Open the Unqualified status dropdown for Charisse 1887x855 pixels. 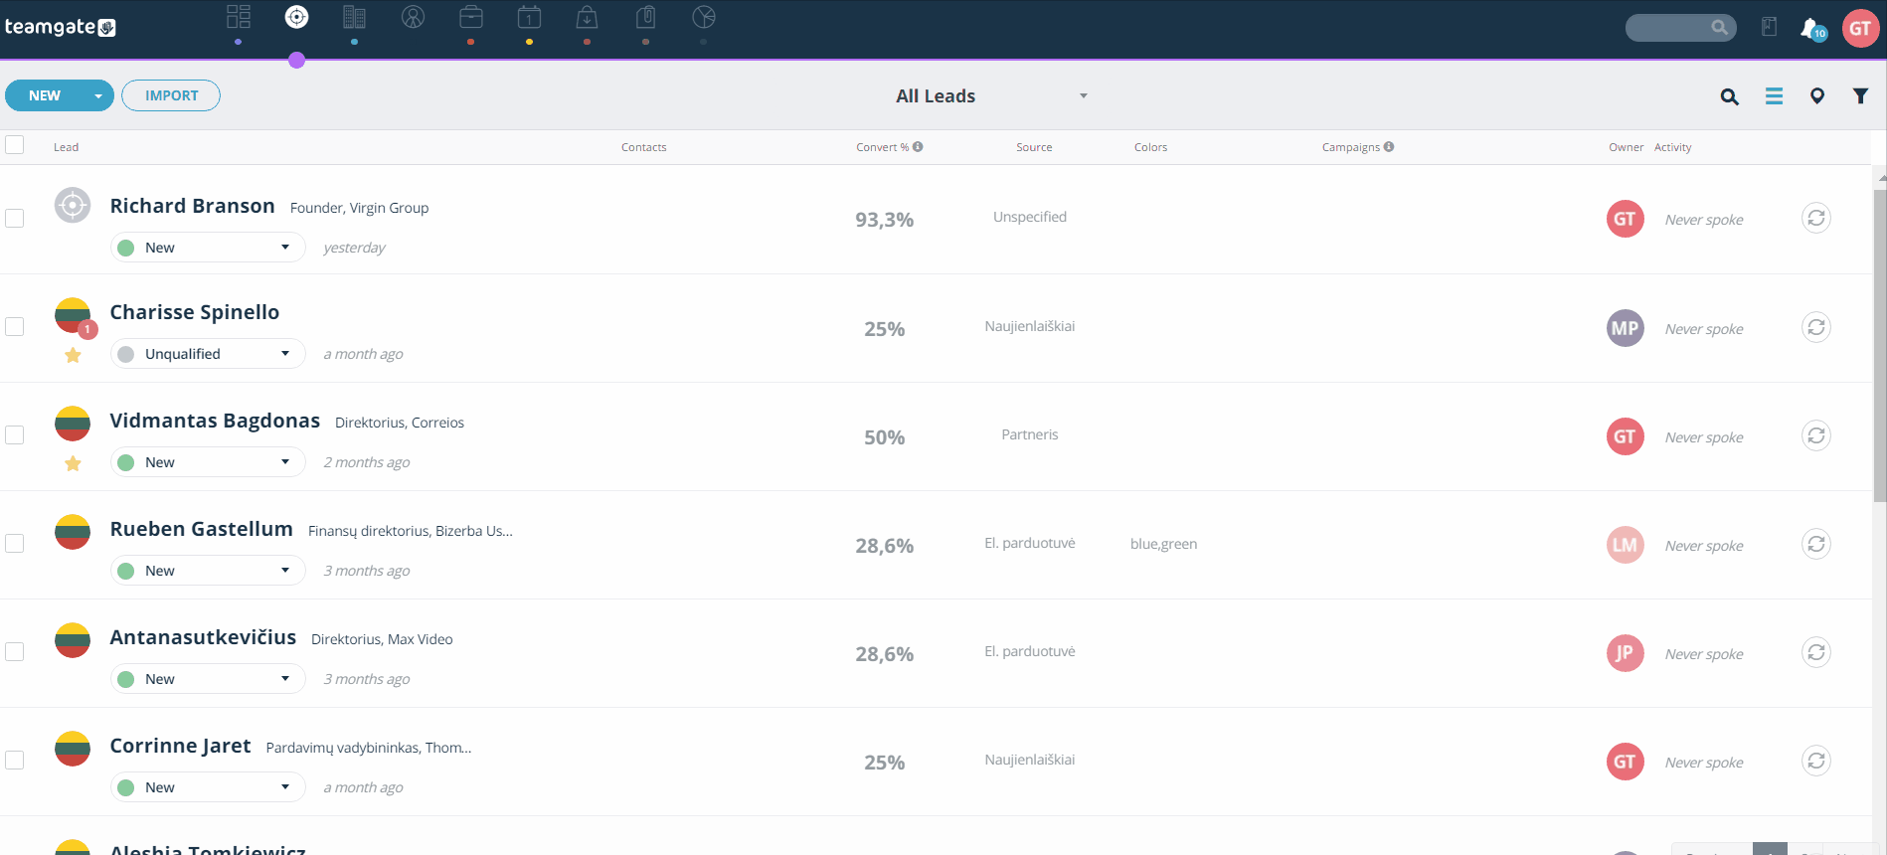[x=208, y=354]
